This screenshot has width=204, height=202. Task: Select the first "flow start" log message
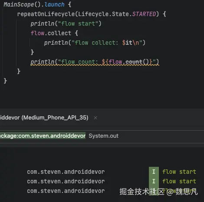pyautogui.click(x=179, y=172)
